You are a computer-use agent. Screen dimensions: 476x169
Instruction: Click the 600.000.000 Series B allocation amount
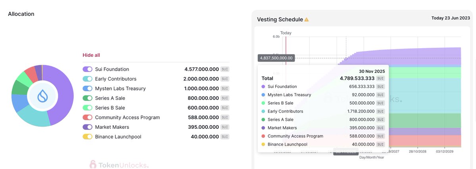[x=203, y=108]
